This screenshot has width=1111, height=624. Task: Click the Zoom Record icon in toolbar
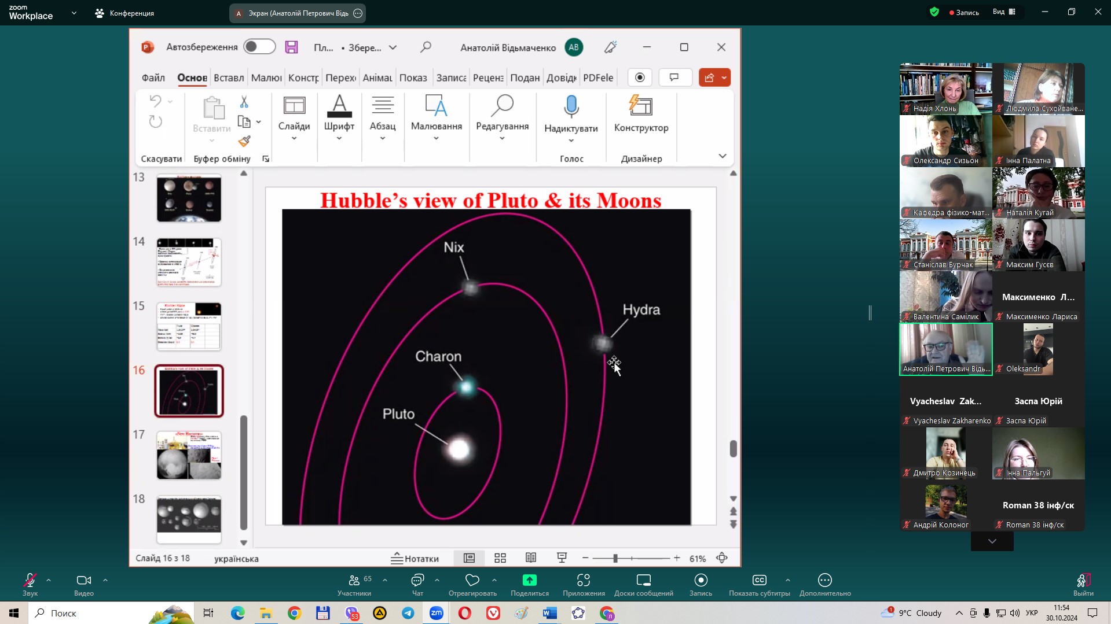[701, 579]
